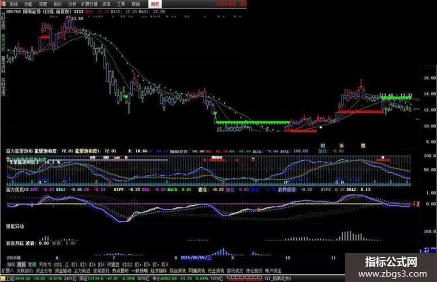437x282 pixels.
Task: Click the 涨 marker icon above indicator panel
Action: (x=342, y=146)
